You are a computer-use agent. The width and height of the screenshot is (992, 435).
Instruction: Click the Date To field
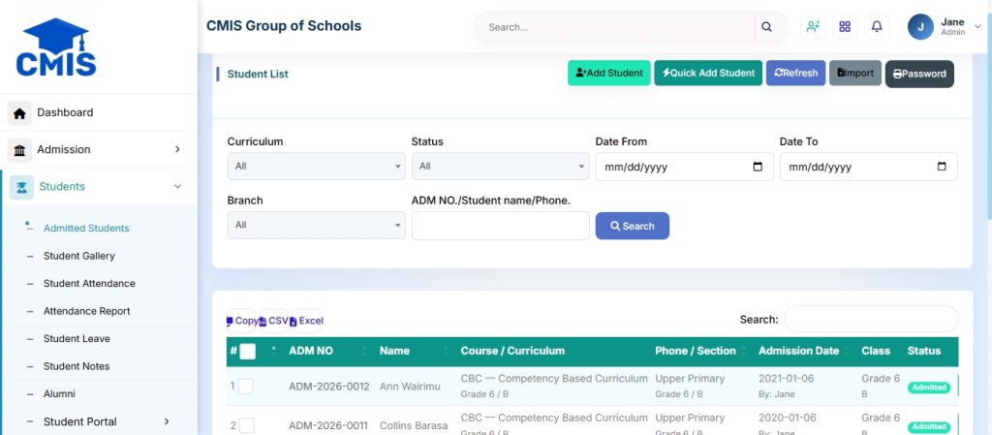click(x=868, y=167)
